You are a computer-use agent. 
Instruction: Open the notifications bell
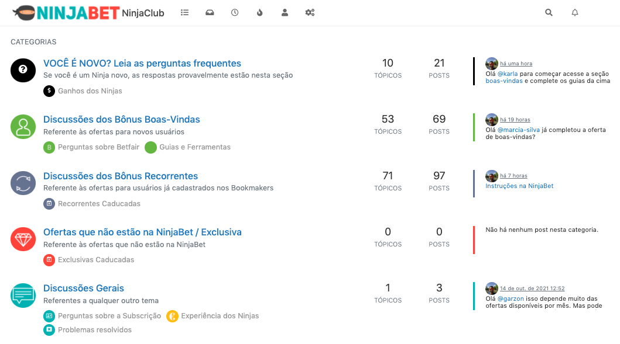pyautogui.click(x=575, y=12)
